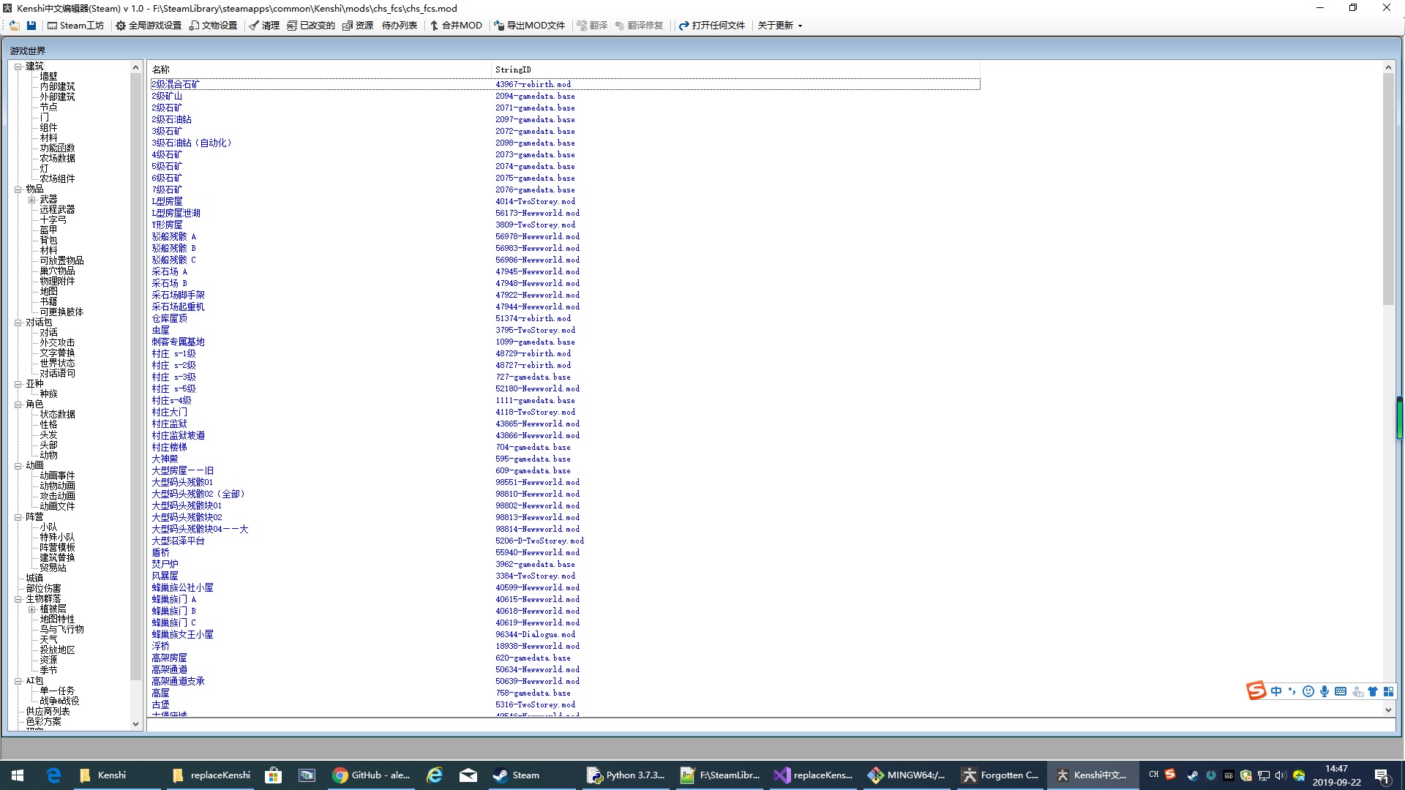Open Steam工坊 from the toolbar
Viewport: 1405px width, 790px height.
[75, 25]
